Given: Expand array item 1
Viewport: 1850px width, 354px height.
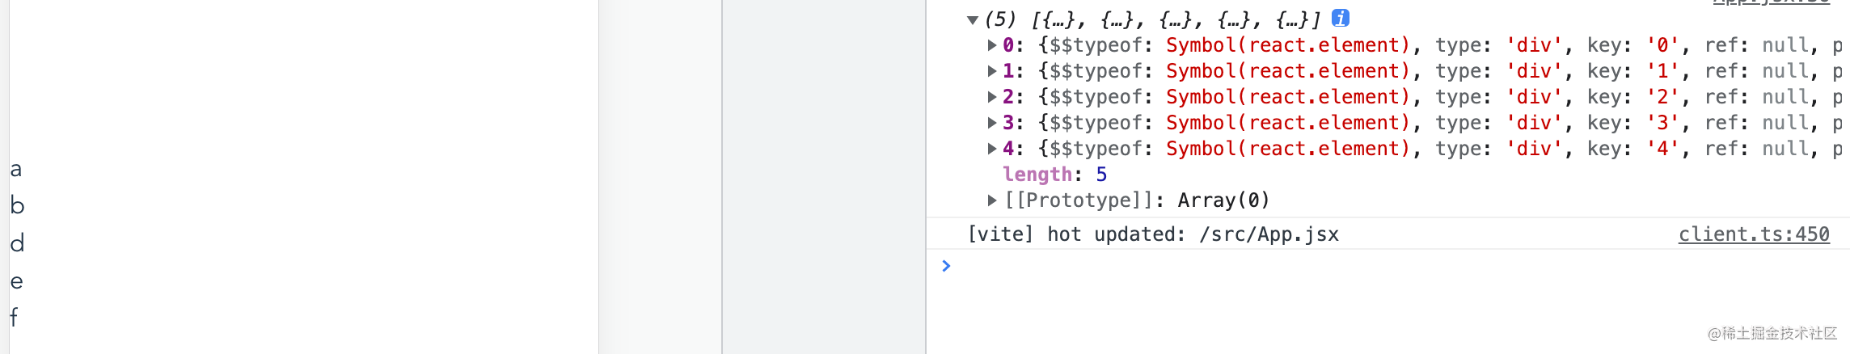Looking at the screenshot, I should click(x=992, y=71).
